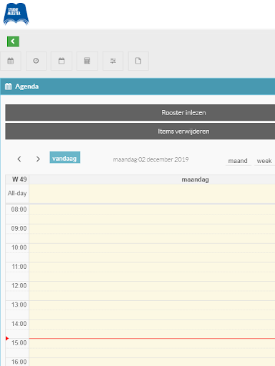
Task: Open the document page toolbar icon
Action: coord(138,61)
